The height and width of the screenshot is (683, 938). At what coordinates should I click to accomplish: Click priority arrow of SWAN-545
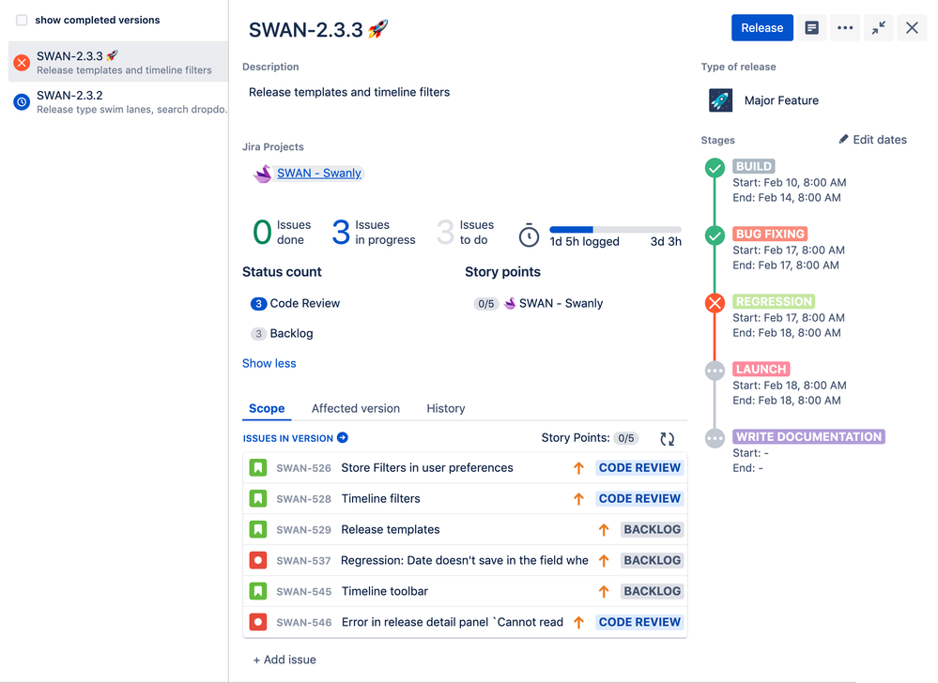[x=604, y=592]
